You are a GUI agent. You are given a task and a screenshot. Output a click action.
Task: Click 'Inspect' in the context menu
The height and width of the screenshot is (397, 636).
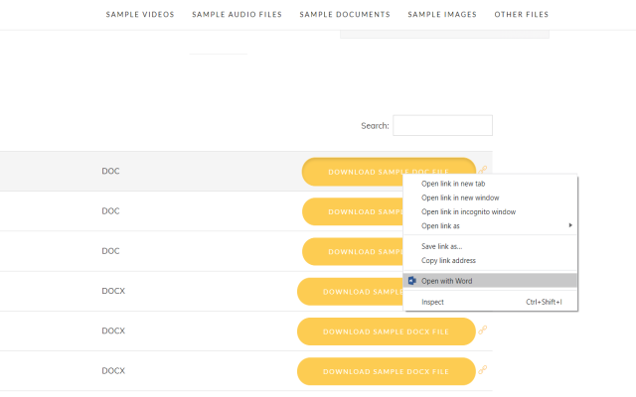click(x=433, y=302)
